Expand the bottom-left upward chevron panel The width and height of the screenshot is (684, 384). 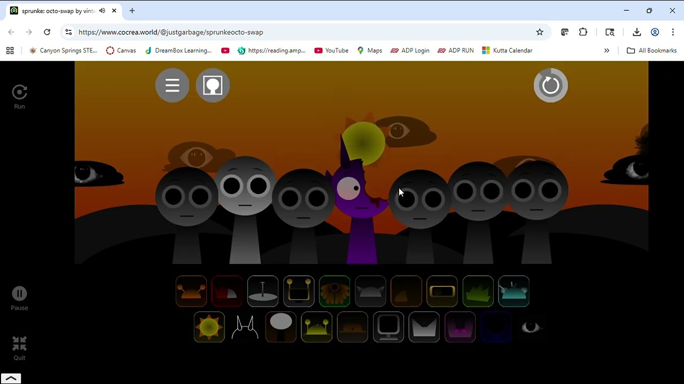point(11,379)
